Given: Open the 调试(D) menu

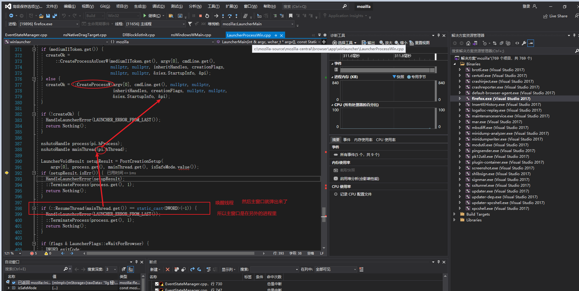Looking at the screenshot, I should 159,6.
